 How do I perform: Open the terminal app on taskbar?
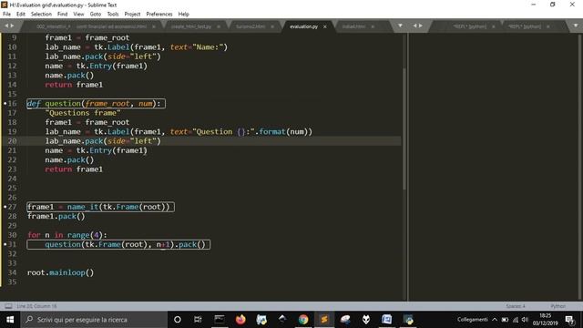[220, 320]
